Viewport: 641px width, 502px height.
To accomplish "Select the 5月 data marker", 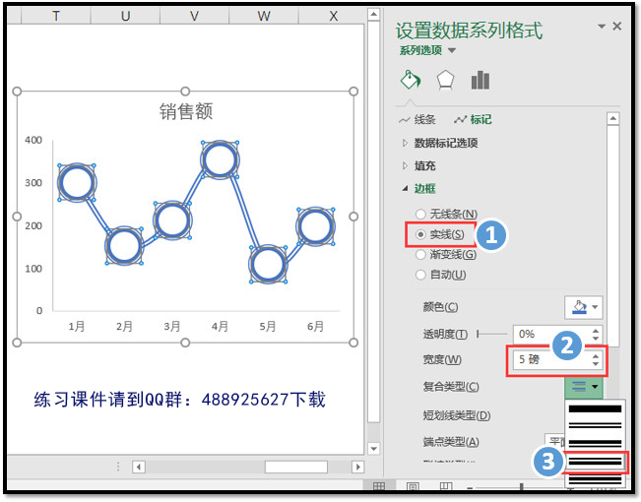I will (x=268, y=265).
